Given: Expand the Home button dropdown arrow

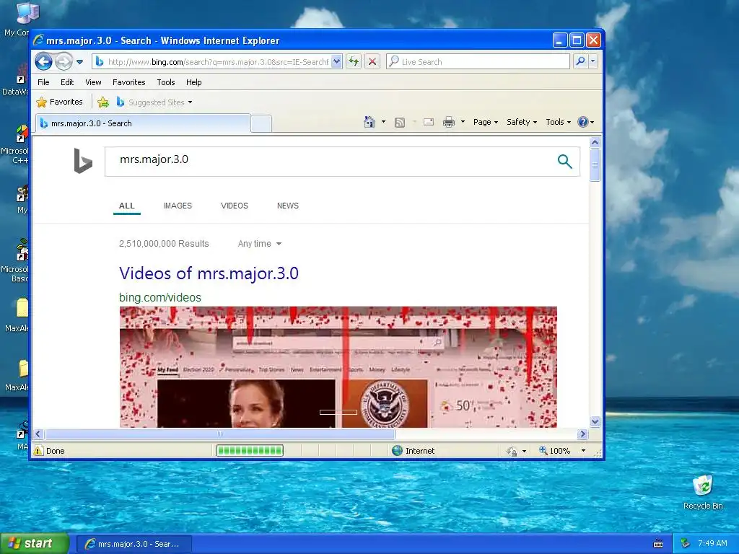Looking at the screenshot, I should (x=383, y=122).
